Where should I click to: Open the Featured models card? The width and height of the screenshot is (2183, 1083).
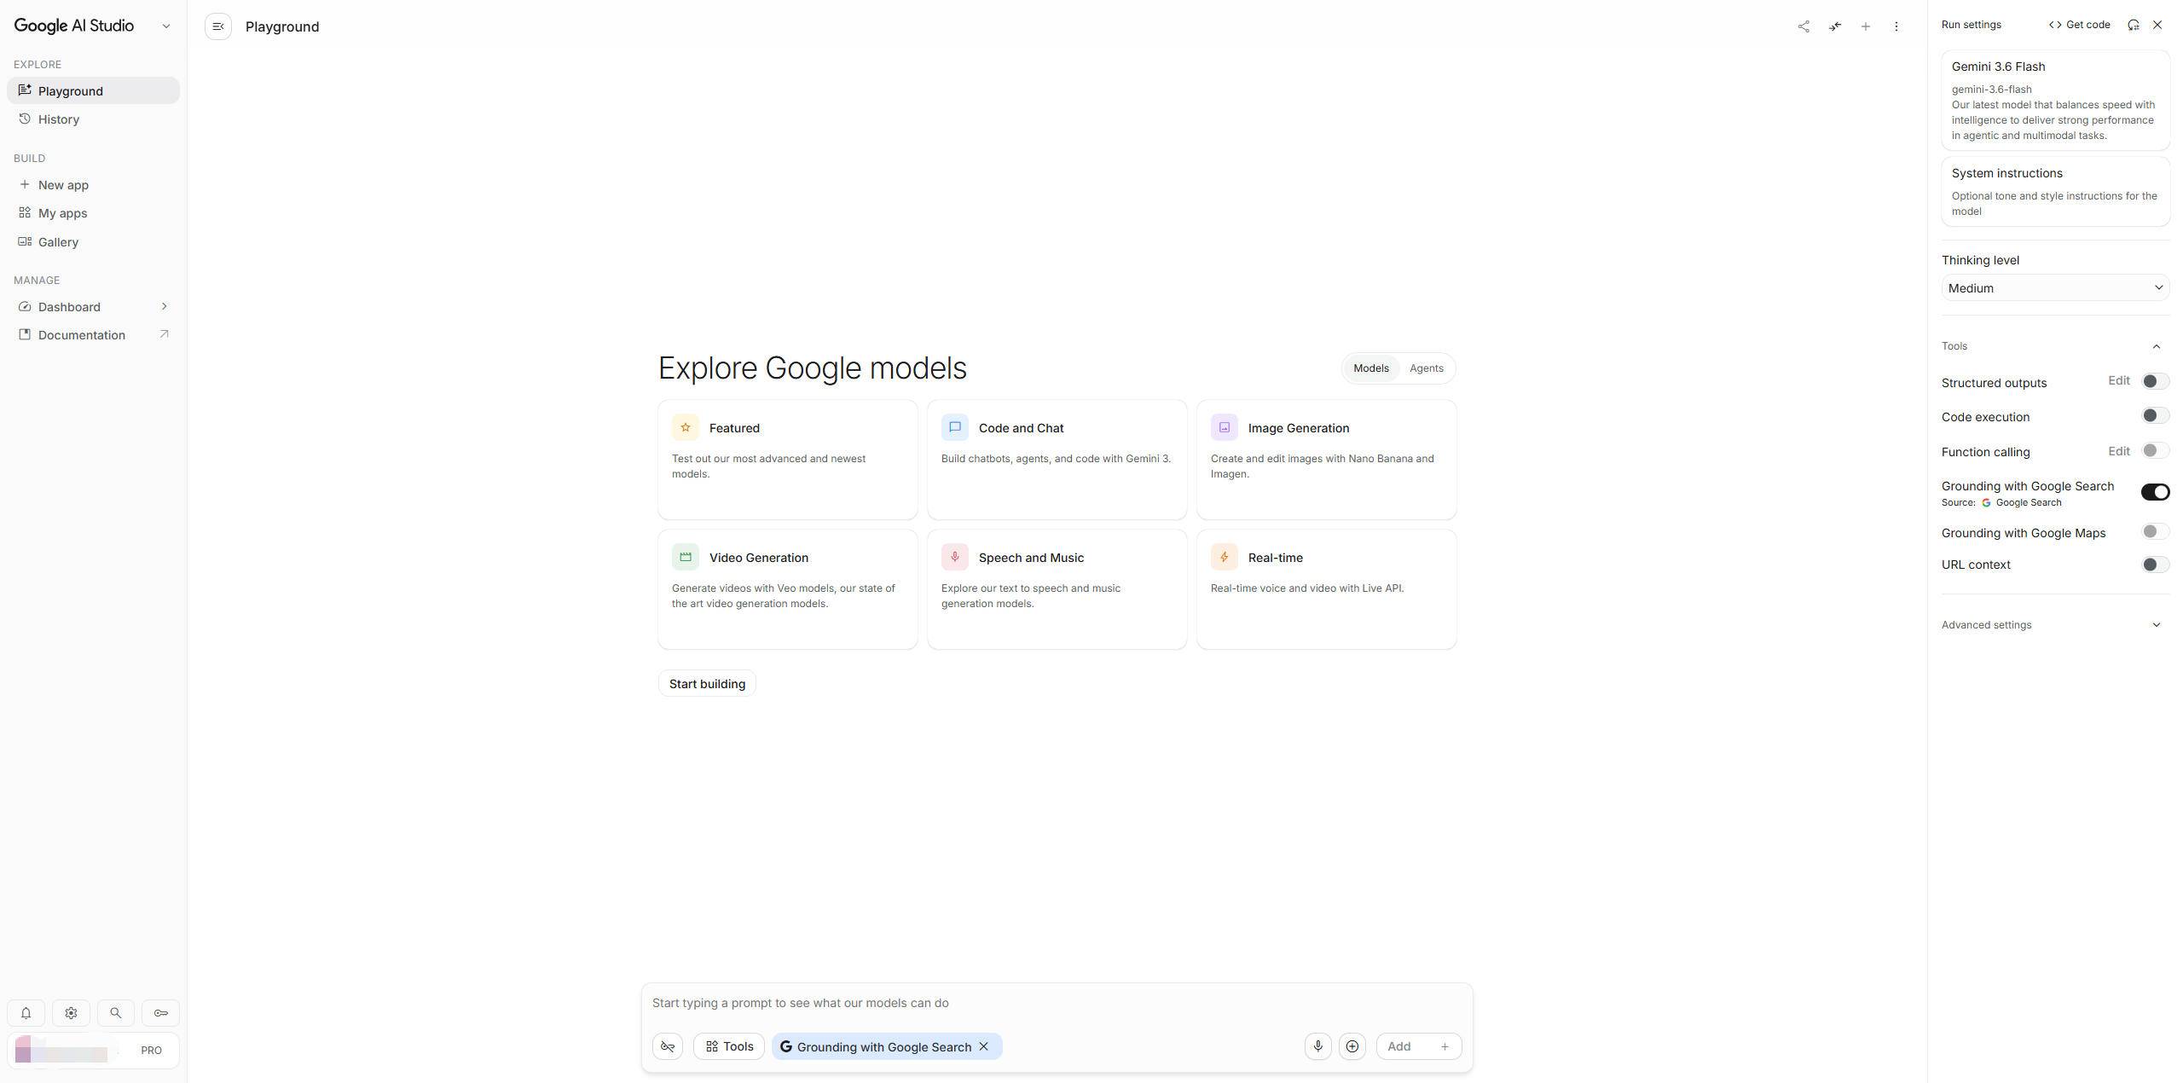click(x=787, y=460)
